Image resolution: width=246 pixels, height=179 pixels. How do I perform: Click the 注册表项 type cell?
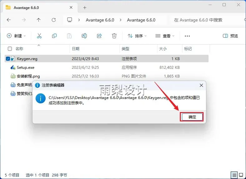tap(129, 59)
